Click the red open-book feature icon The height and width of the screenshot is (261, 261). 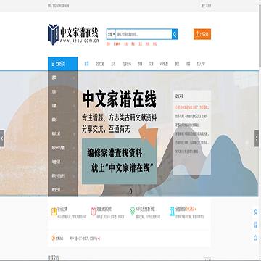pyautogui.click(x=94, y=212)
